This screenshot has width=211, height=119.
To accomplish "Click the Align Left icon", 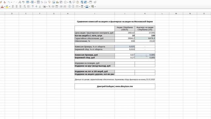I will coord(13,7).
